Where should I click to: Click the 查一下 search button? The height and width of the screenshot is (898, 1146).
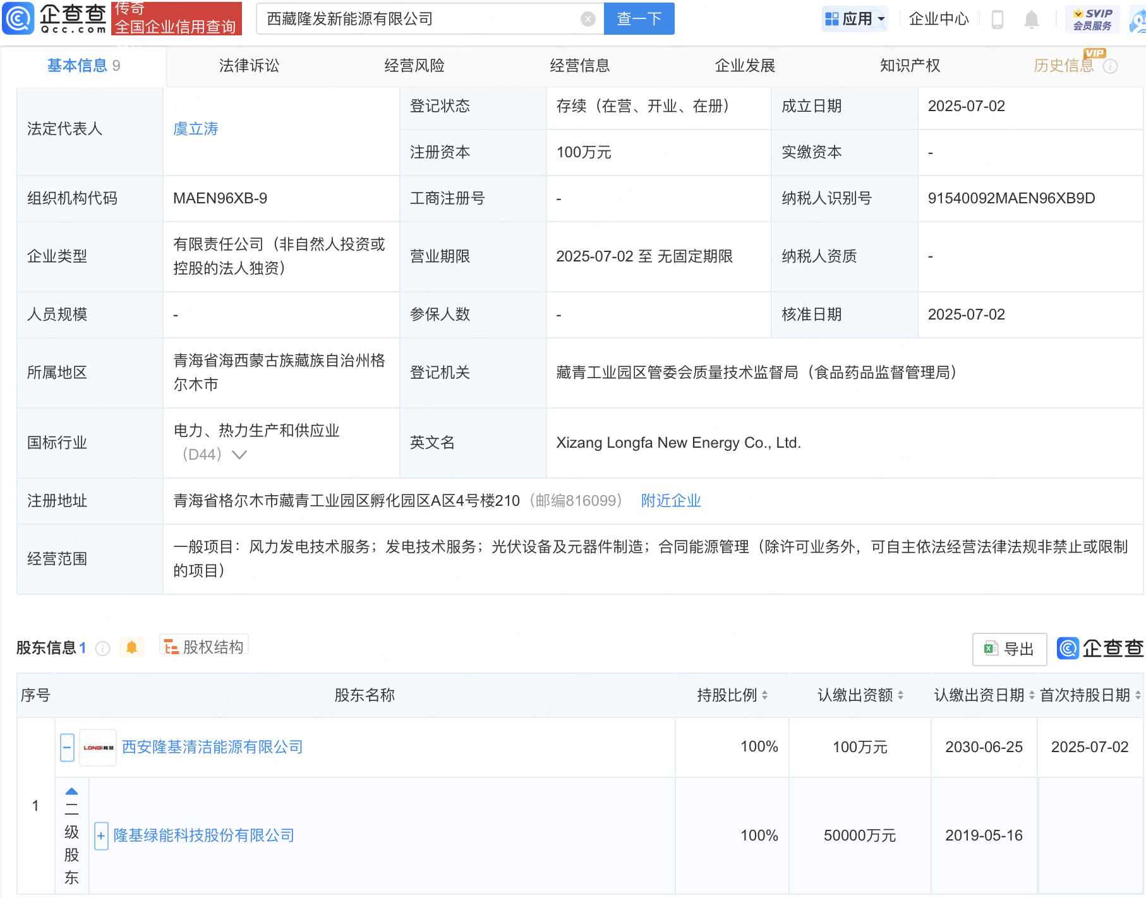click(x=639, y=19)
